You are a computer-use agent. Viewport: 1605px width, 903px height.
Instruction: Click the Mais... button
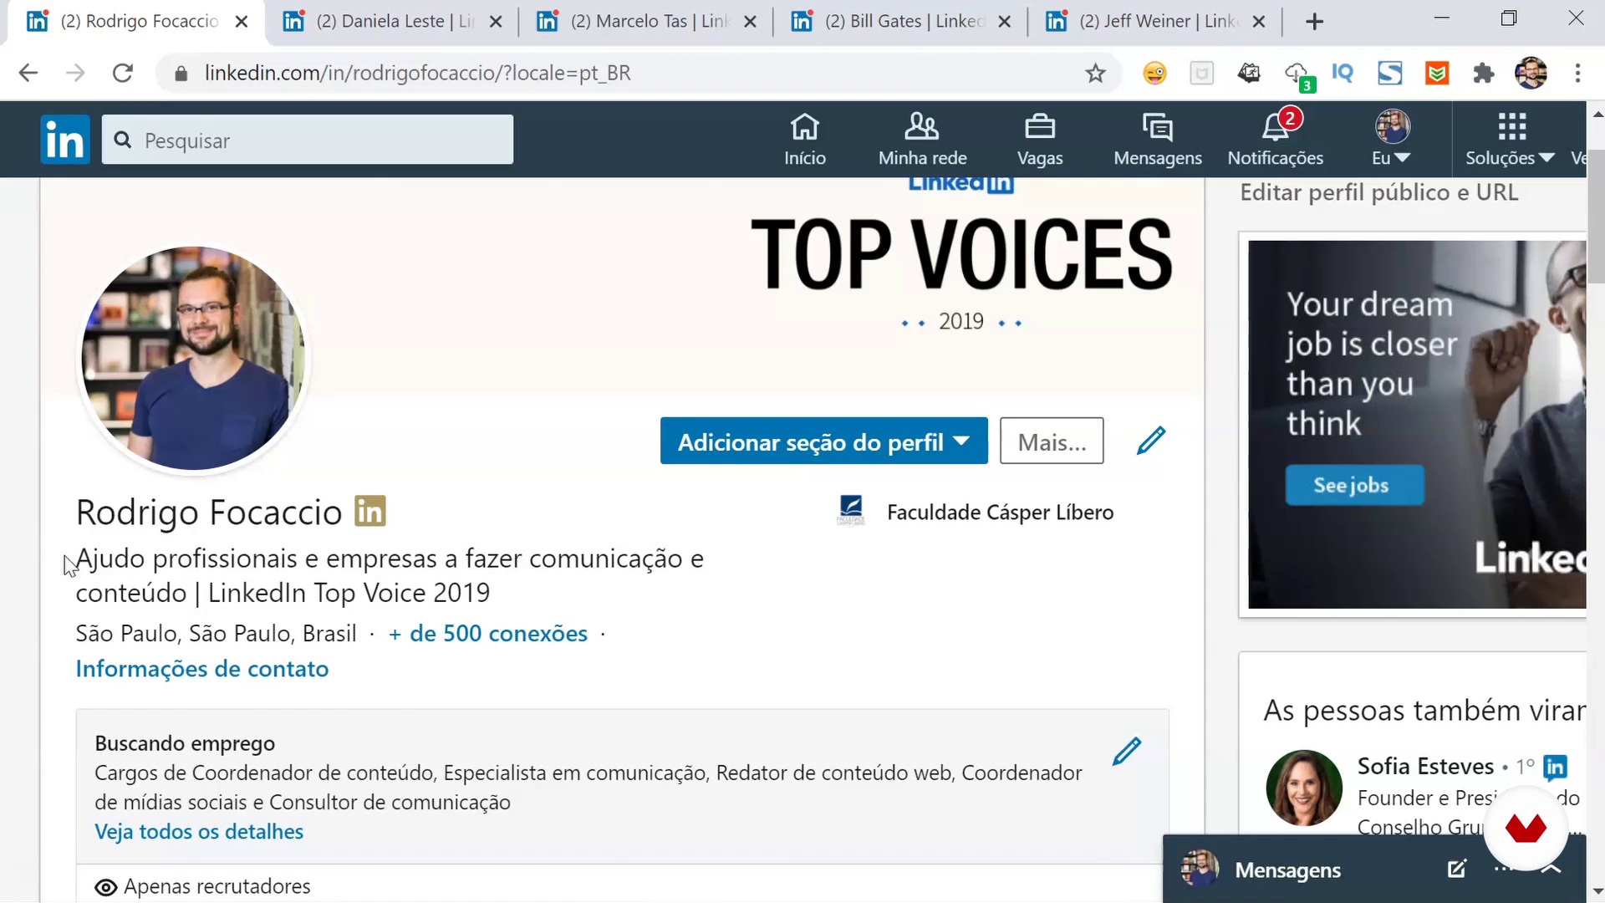click(x=1052, y=441)
